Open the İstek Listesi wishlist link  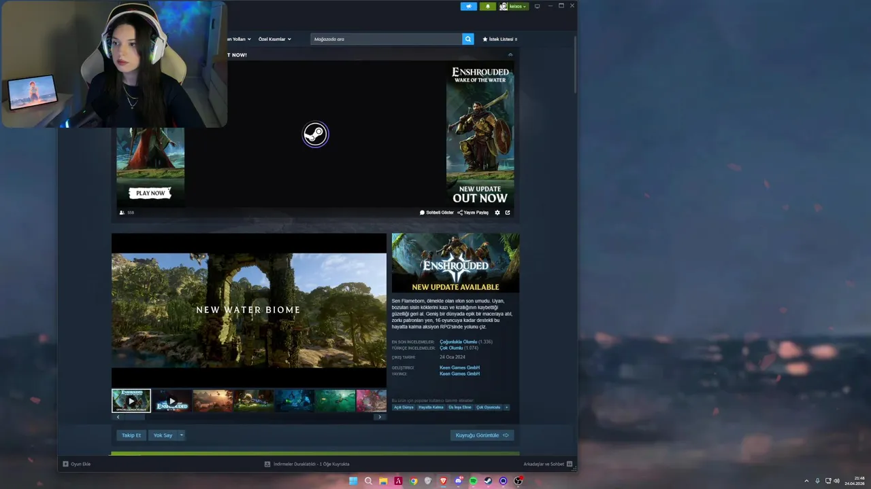tap(500, 39)
